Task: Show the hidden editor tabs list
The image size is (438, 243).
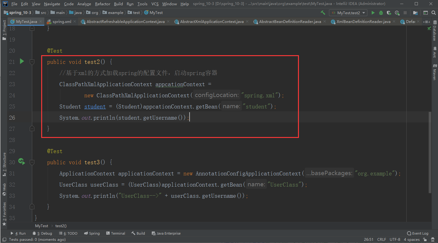Action: pos(427,22)
